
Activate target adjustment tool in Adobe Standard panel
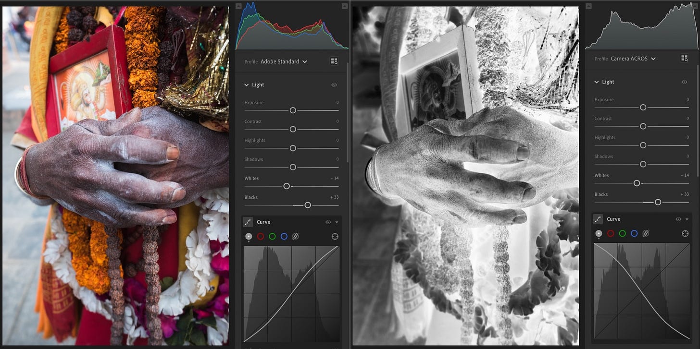point(335,236)
